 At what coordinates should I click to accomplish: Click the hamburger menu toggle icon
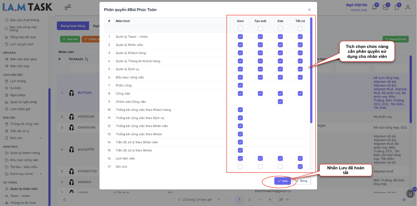[68, 7]
